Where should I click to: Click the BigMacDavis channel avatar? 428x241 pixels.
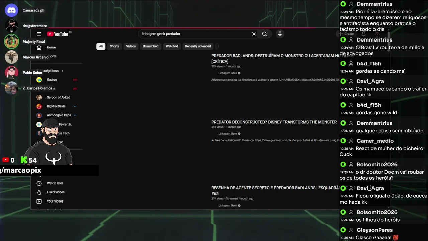point(39,106)
